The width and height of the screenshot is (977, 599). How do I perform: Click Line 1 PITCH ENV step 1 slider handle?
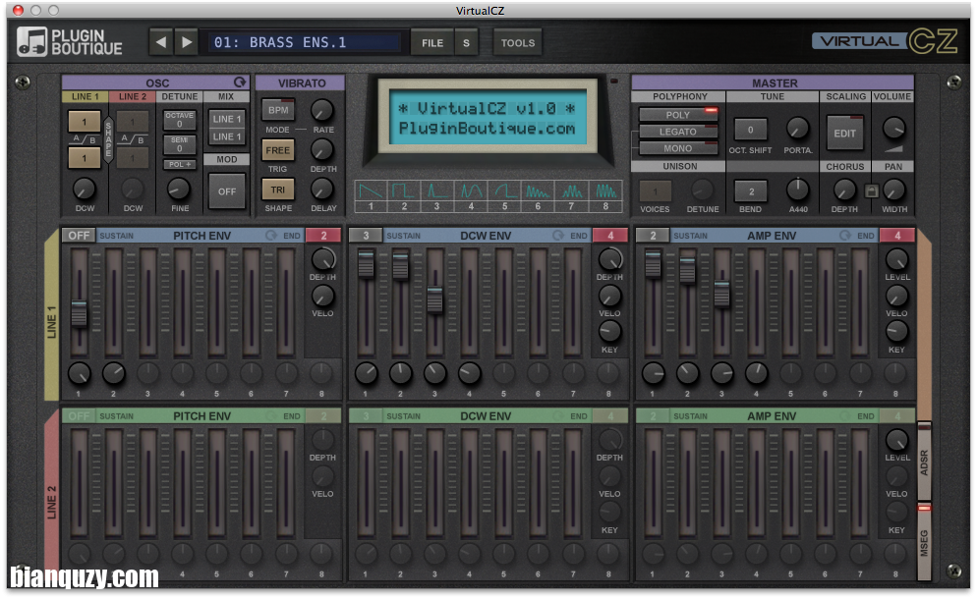click(80, 313)
